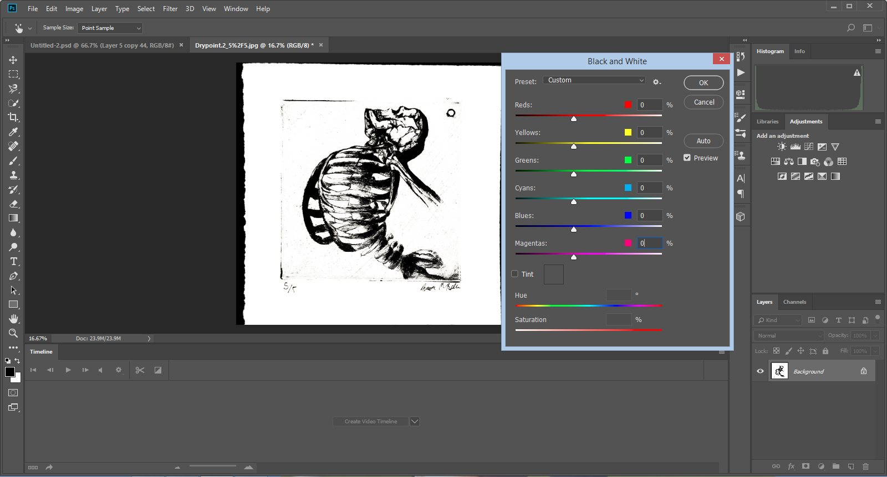Select the Rectangle shape tool
The width and height of the screenshot is (887, 477).
[x=13, y=304]
